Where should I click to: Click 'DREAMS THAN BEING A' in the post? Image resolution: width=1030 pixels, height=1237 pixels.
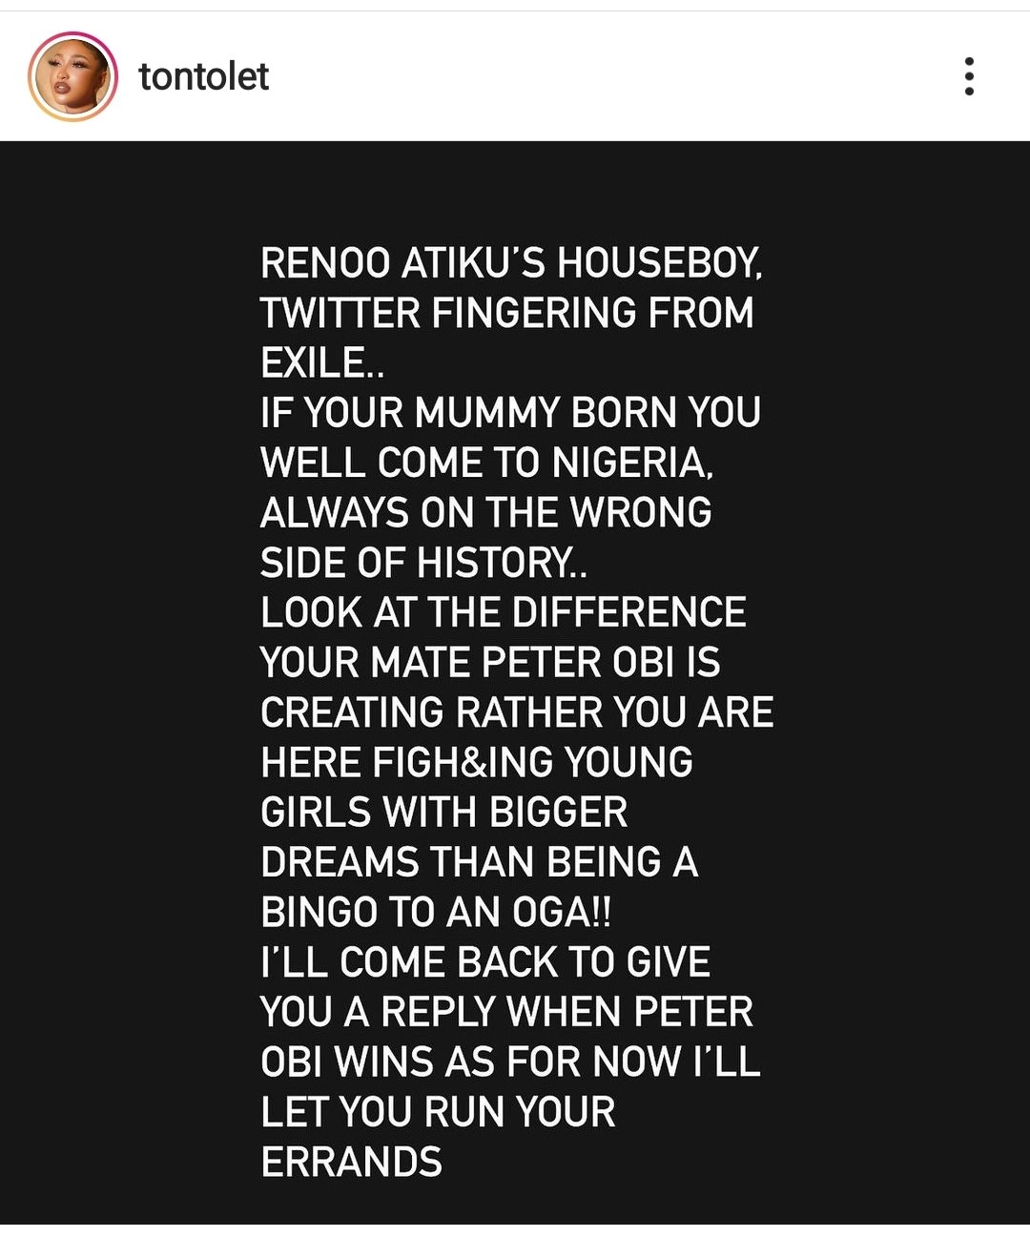(480, 862)
